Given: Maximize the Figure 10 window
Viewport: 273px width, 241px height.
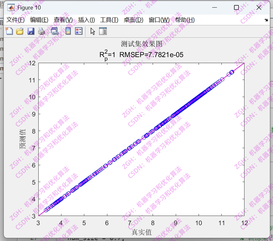Looking at the screenshot, I should 236,8.
